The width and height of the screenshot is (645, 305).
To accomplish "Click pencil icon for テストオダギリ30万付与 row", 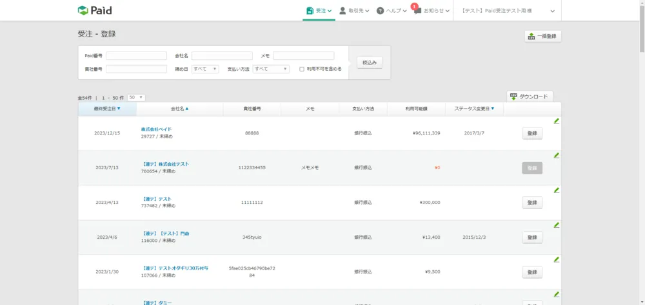I will pyautogui.click(x=557, y=259).
